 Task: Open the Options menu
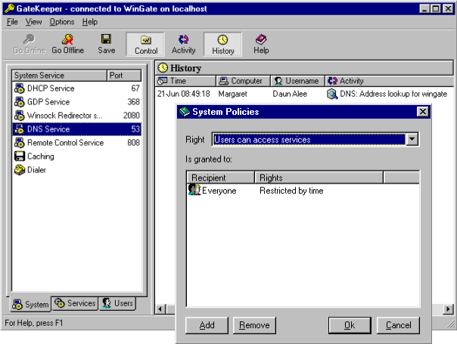[x=62, y=22]
